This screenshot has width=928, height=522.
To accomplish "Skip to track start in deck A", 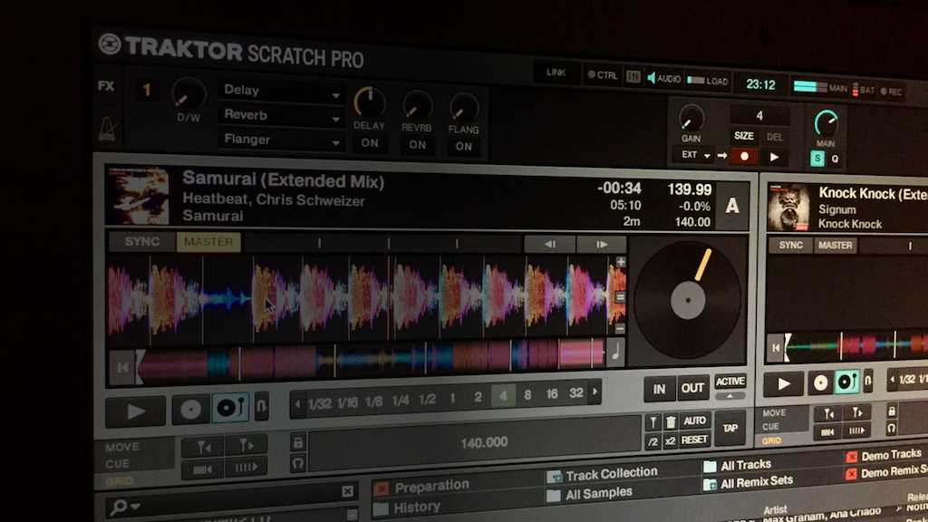I will tap(122, 368).
